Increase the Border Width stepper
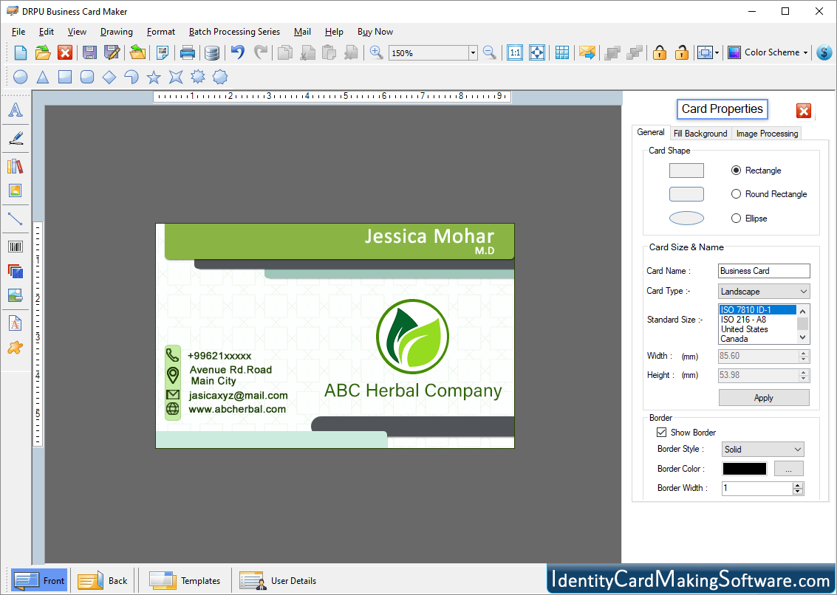 point(798,485)
